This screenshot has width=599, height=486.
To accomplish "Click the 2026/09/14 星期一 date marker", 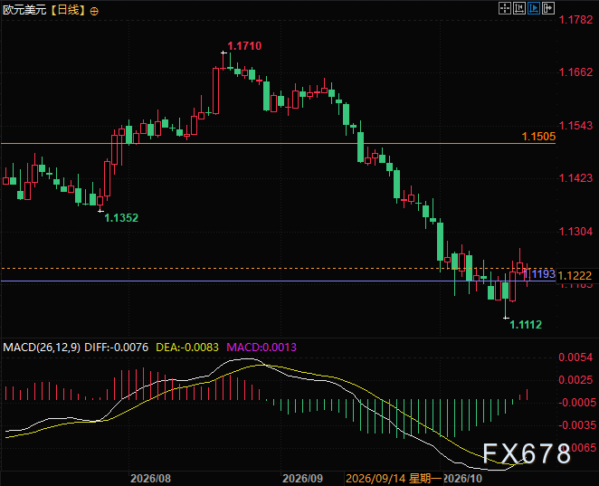I will [394, 479].
